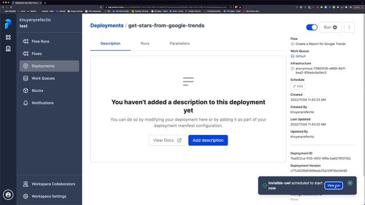Click the Flows sidebar icon
The height and width of the screenshot is (205, 365).
tap(26, 54)
